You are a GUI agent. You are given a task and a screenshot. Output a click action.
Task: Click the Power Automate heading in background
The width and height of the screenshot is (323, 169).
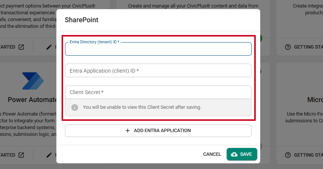click(x=32, y=100)
